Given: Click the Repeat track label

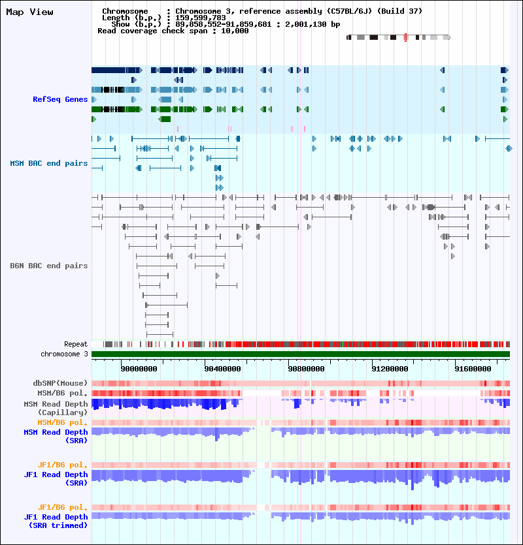Looking at the screenshot, I should (x=76, y=344).
